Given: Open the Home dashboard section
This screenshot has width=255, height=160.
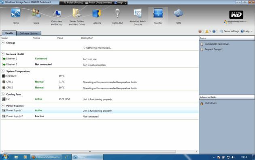Looking at the screenshot, I should click(16, 16).
